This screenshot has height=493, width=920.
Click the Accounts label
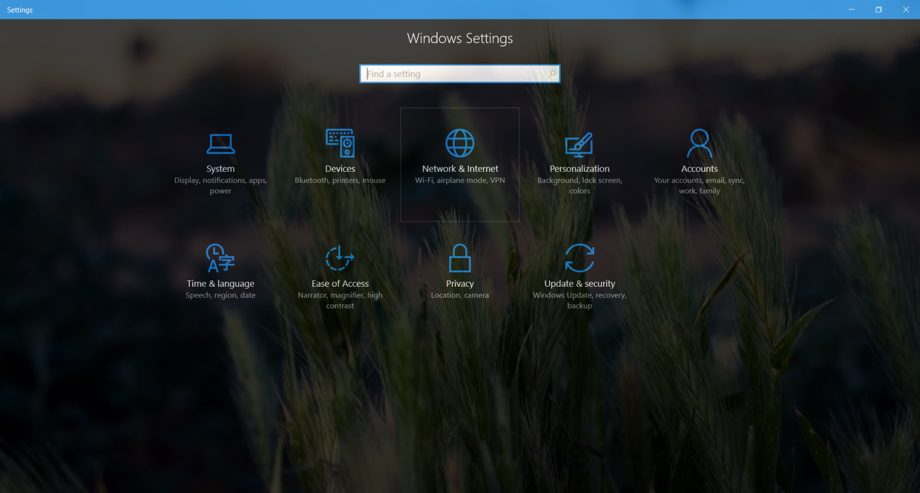pos(699,169)
